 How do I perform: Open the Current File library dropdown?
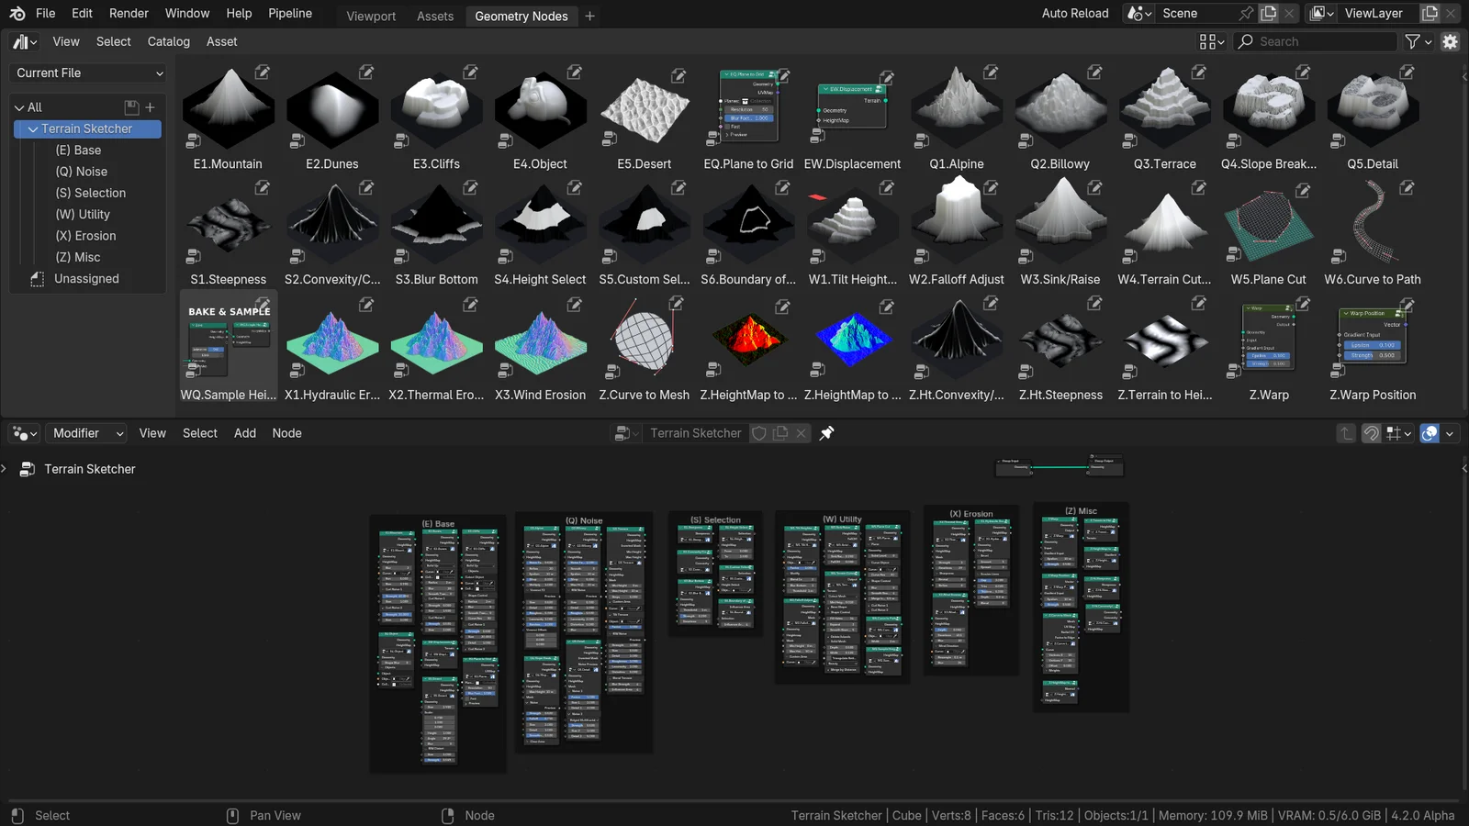pos(89,73)
